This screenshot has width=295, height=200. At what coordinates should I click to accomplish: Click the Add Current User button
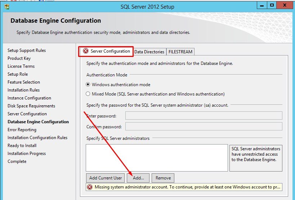tap(105, 178)
